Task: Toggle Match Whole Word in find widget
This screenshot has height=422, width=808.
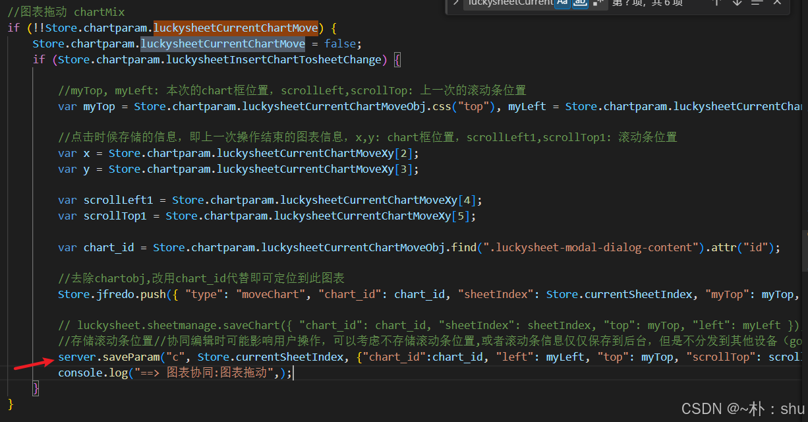Action: (x=579, y=3)
